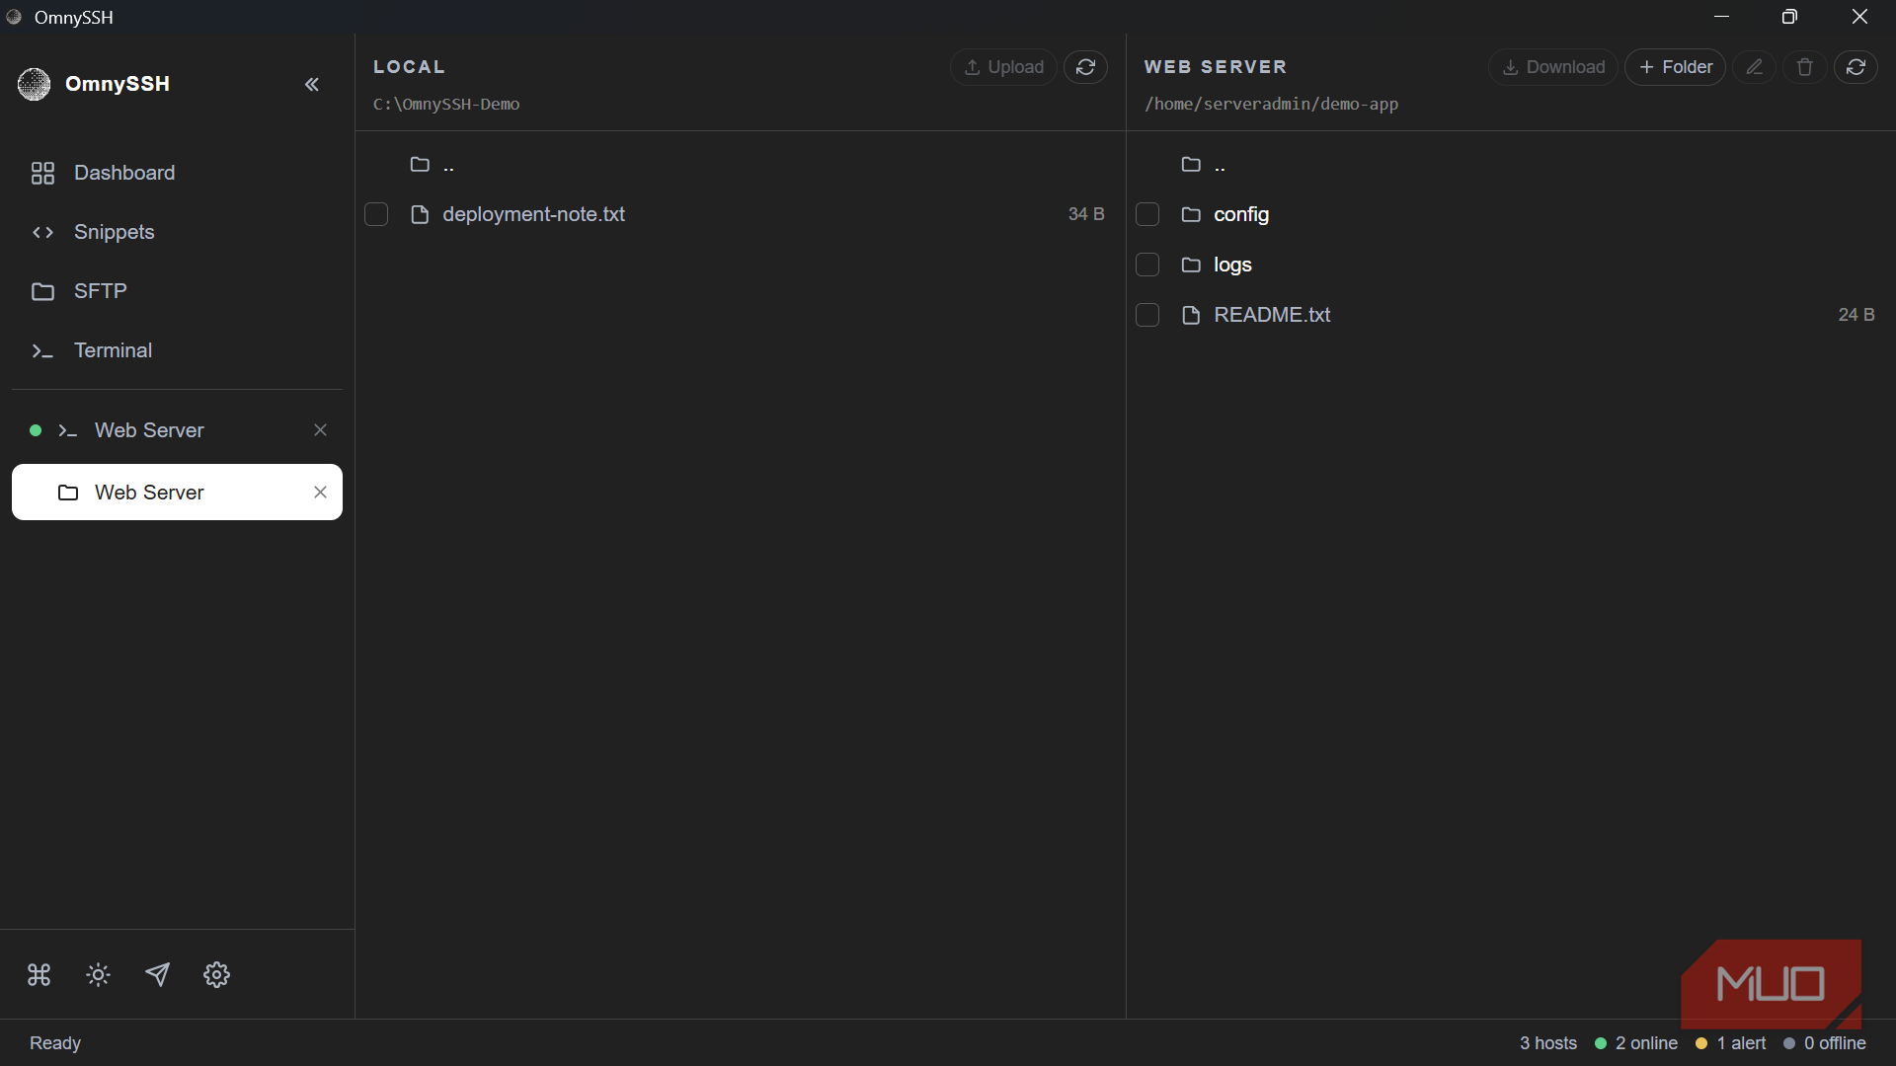
Task: Click the 34 B file size value
Action: (1086, 214)
